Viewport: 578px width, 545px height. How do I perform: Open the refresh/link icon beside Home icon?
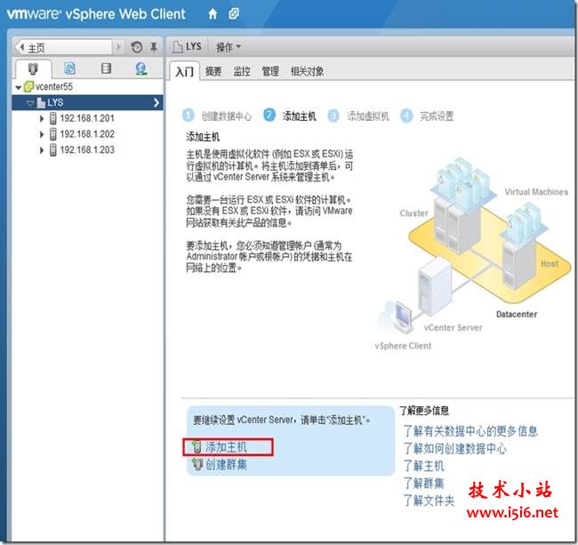tap(234, 14)
